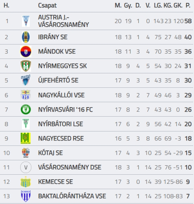
Task: Click the H. position column header
Action: 7,5
